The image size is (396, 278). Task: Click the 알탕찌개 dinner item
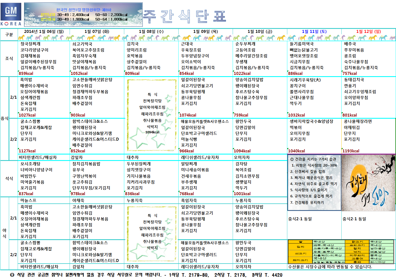tap(189, 164)
